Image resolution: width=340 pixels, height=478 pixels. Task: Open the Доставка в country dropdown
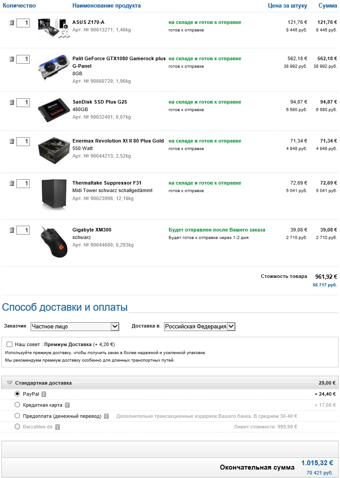click(x=199, y=327)
